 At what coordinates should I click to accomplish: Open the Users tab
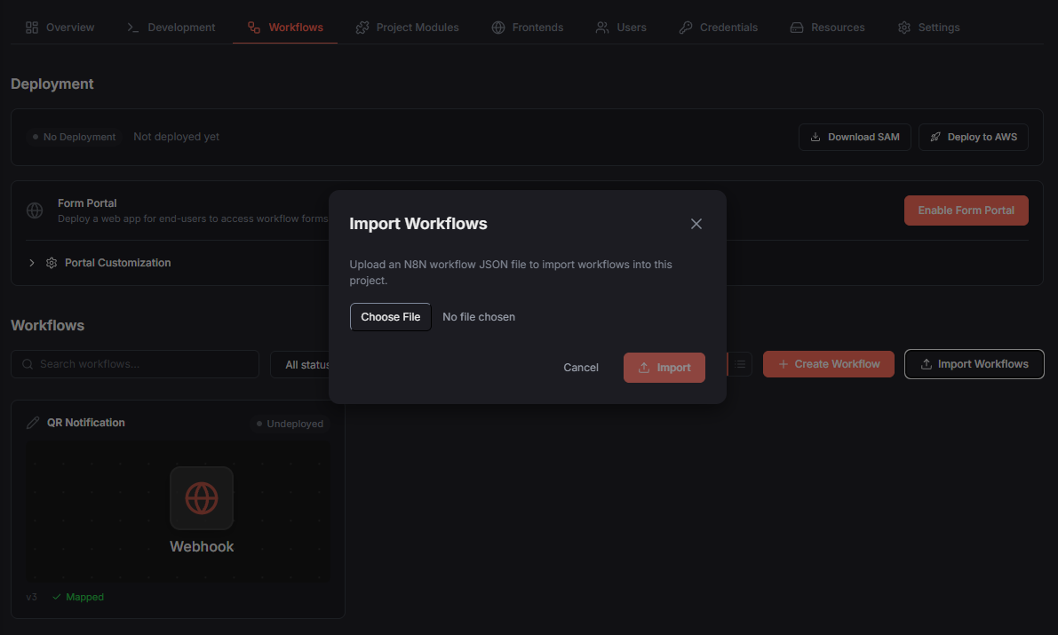(621, 27)
